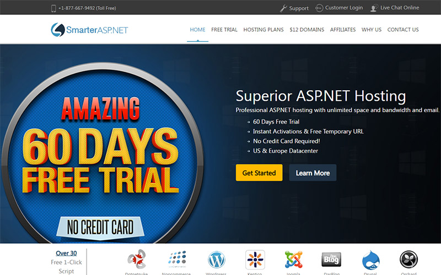The height and width of the screenshot is (275, 441).
Task: Click the phone icon beside toll-free number
Action: click(x=53, y=8)
